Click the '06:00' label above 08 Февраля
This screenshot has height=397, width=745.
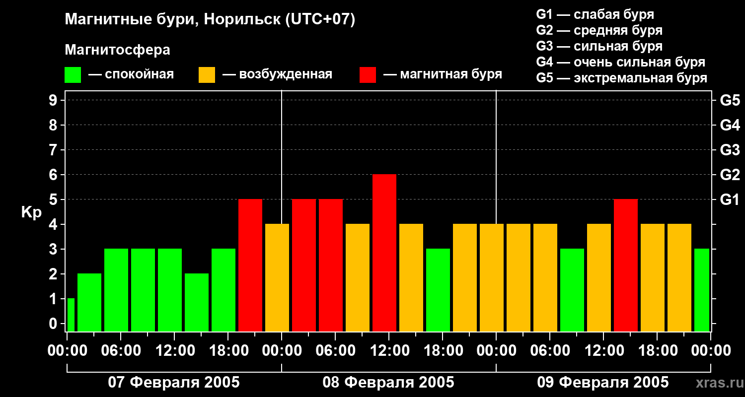[x=335, y=350]
